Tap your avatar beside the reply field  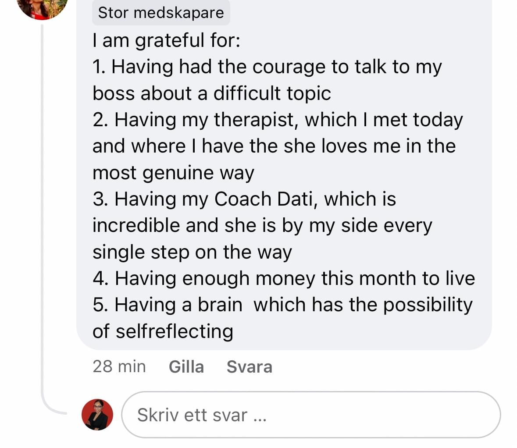tap(97, 415)
